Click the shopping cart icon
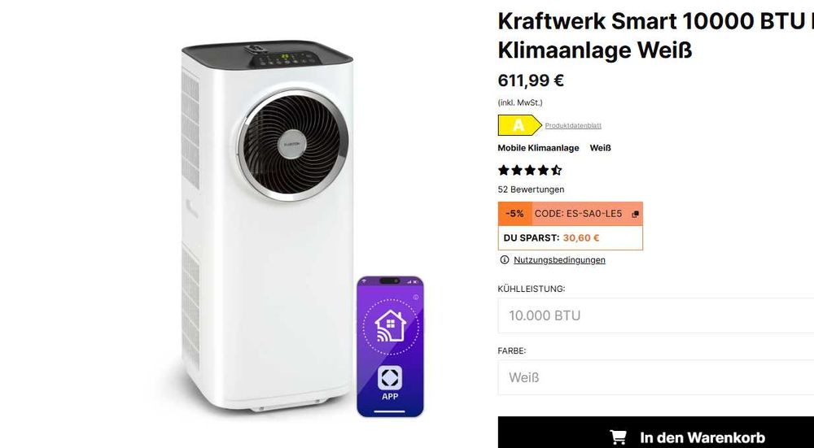Image resolution: width=814 pixels, height=448 pixels. pyautogui.click(x=618, y=437)
